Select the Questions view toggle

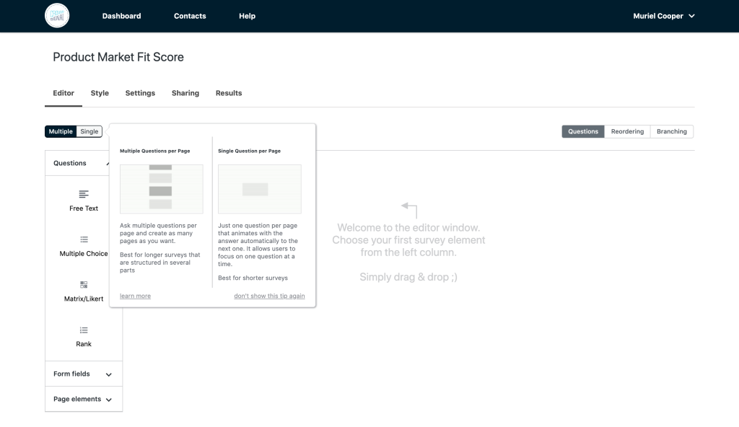click(x=583, y=131)
